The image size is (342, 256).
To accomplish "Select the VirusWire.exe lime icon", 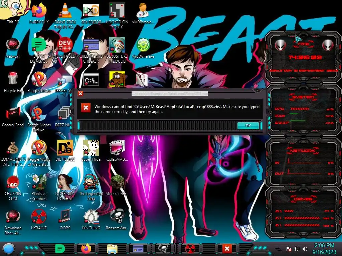I will coord(143,48).
